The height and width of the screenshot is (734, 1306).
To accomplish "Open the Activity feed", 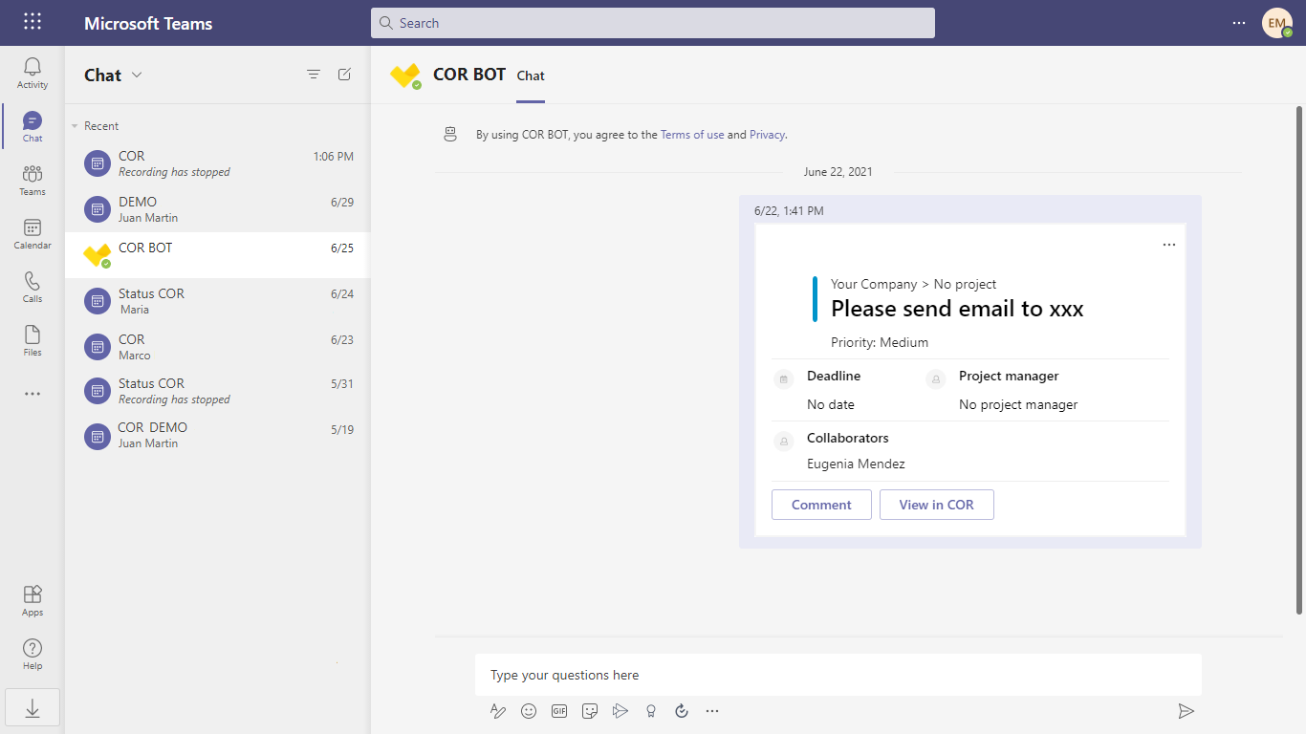I will tap(33, 73).
